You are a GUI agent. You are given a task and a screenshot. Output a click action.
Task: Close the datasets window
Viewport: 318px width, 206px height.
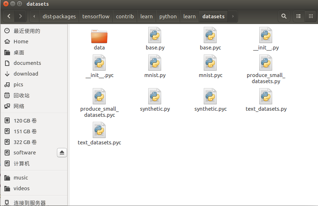click(x=6, y=4)
